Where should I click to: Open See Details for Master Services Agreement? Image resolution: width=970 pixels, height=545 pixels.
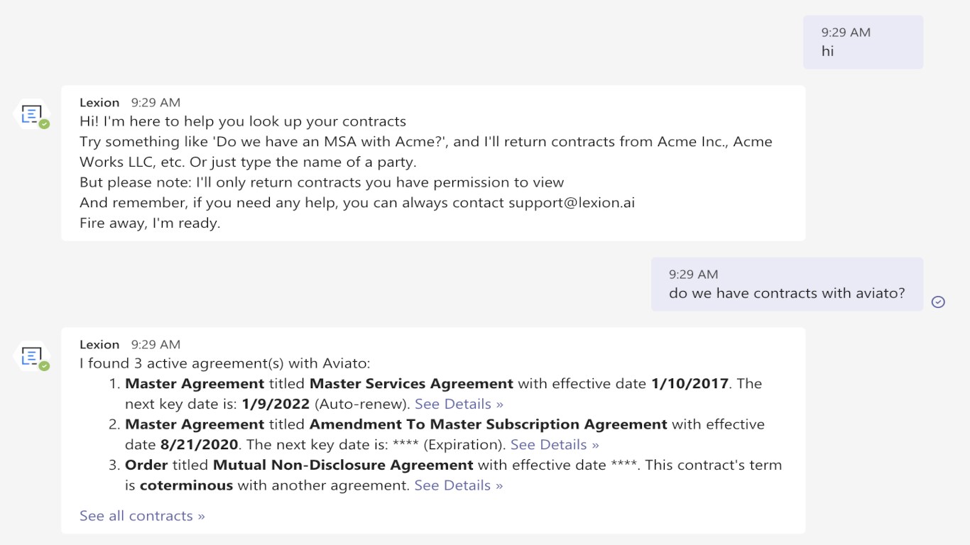(x=459, y=404)
